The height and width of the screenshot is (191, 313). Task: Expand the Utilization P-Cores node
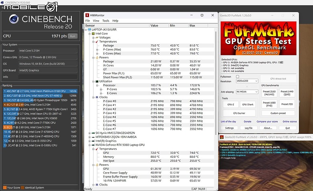[x=101, y=89]
